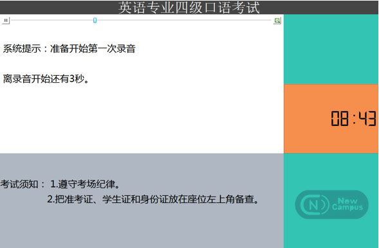
Task: Click the 离录音开始还有3秒 countdown message
Action: pyautogui.click(x=46, y=78)
